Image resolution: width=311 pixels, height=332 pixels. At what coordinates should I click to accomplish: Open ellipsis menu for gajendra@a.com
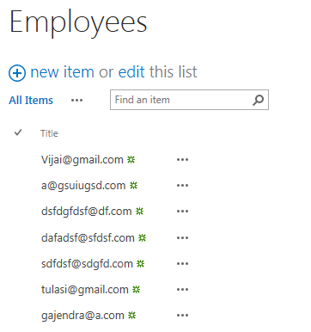pos(182,316)
